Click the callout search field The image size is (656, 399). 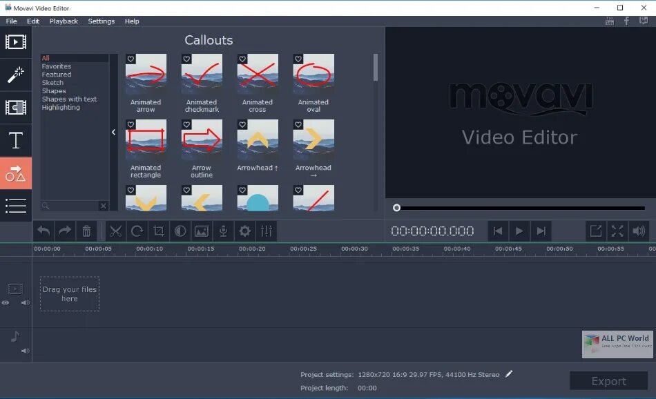click(x=70, y=206)
